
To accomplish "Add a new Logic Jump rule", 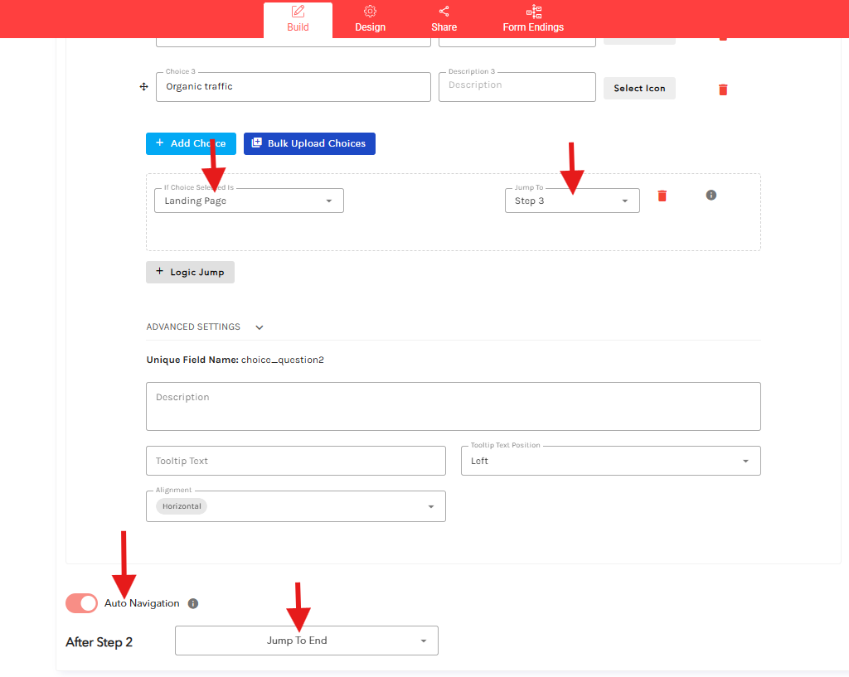I will (190, 271).
